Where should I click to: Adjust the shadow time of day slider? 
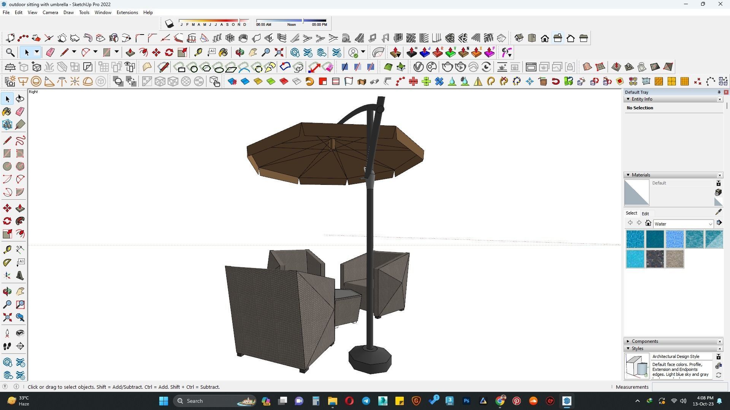pyautogui.click(x=291, y=20)
